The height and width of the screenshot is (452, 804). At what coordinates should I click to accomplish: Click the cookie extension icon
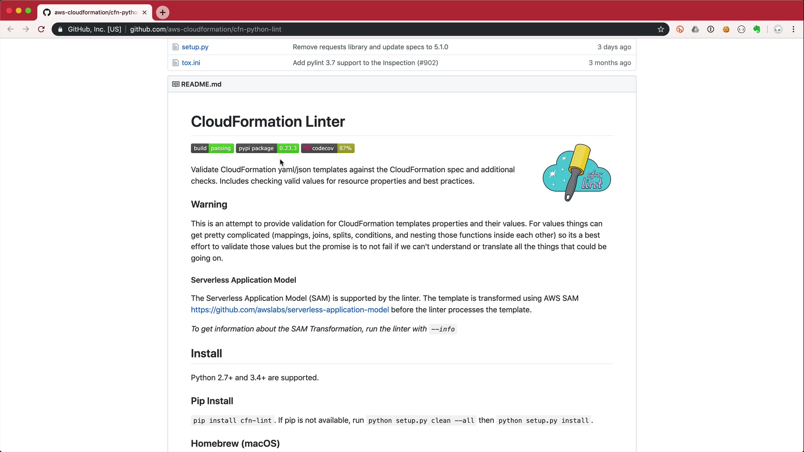tap(726, 29)
